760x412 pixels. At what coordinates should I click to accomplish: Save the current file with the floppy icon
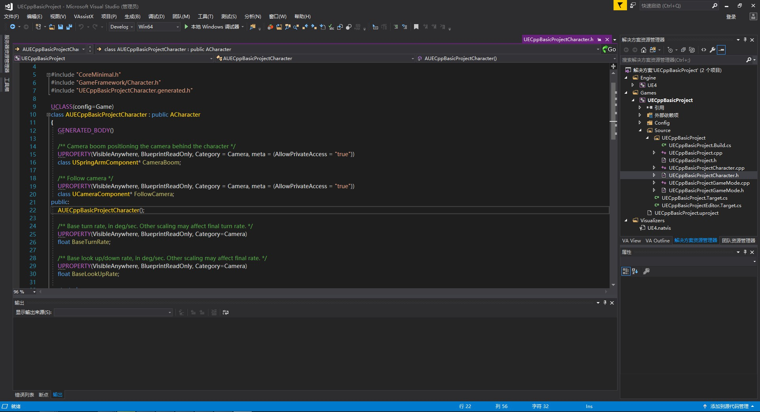pos(61,26)
